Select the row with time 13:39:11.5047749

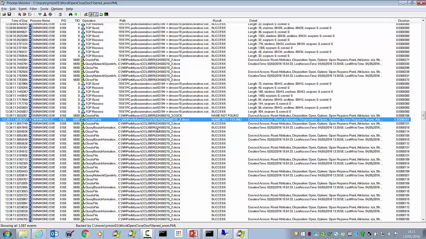[x=205, y=123]
